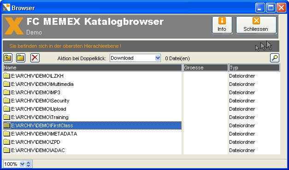Click folder icon of MP3 row

(6, 92)
